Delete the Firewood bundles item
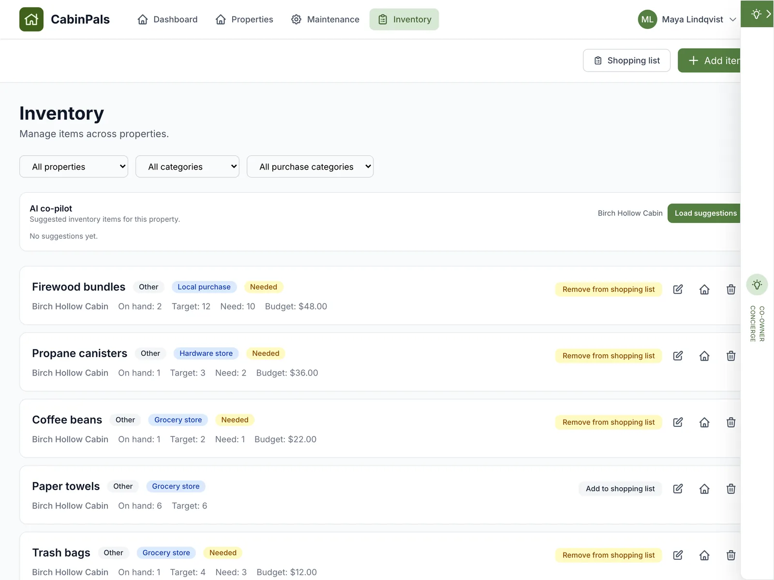This screenshot has height=580, width=774. click(731, 289)
